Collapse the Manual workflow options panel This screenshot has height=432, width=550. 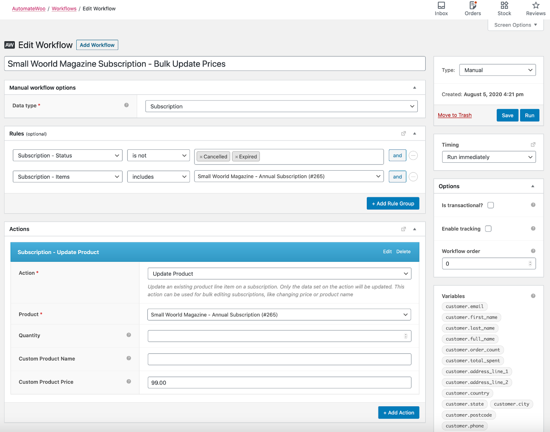click(x=415, y=88)
